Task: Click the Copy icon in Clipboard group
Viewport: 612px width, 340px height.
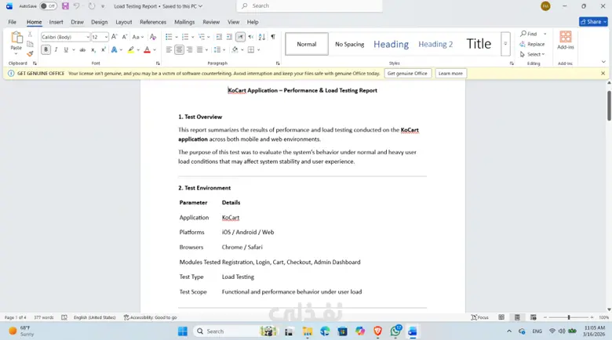Action: (30, 44)
